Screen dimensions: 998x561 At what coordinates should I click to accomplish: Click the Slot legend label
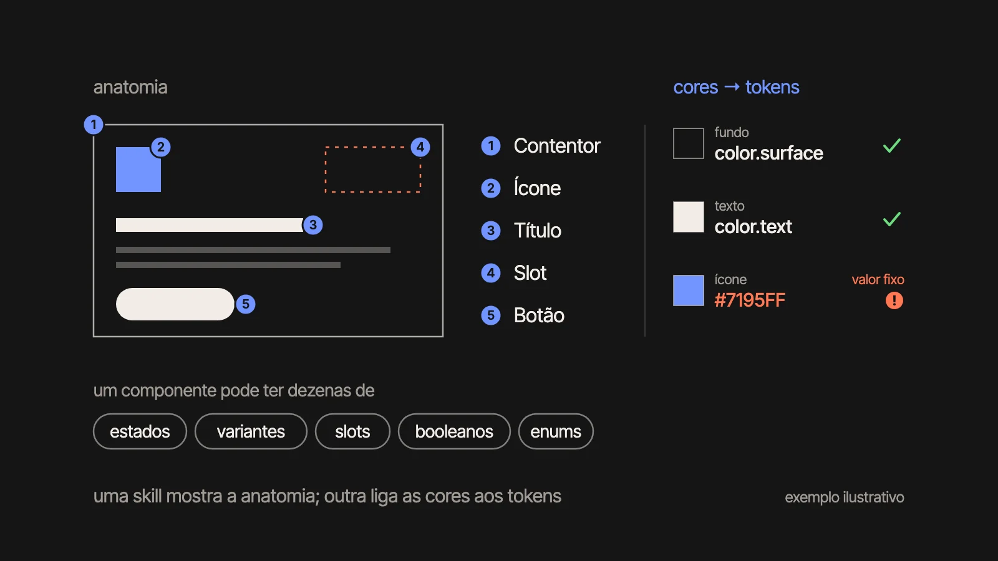point(530,273)
